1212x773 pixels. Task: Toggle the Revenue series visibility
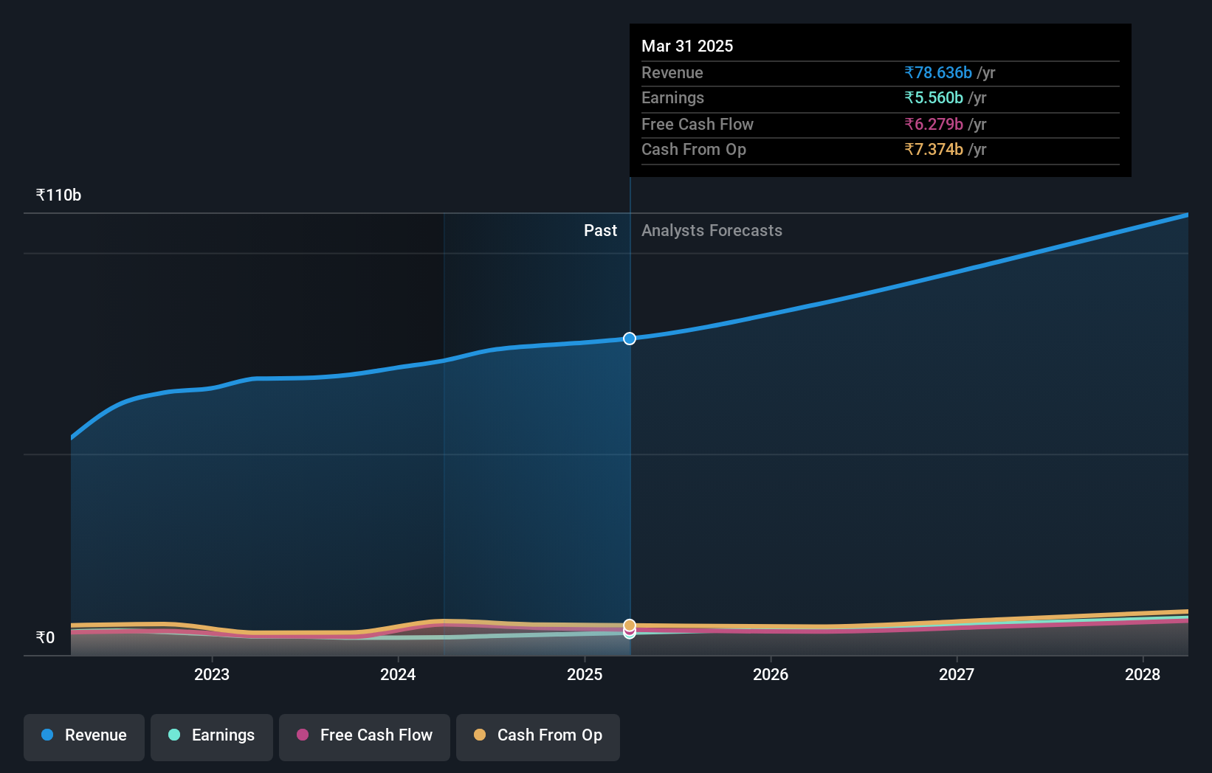tap(83, 736)
